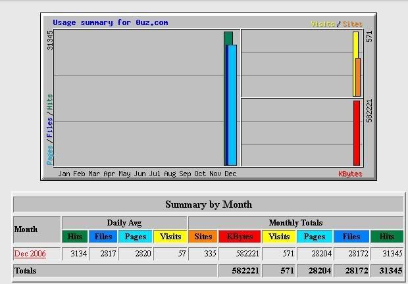This screenshot has width=408, height=284.
Task: Click the red KBytes bar in chart
Action: (x=357, y=132)
